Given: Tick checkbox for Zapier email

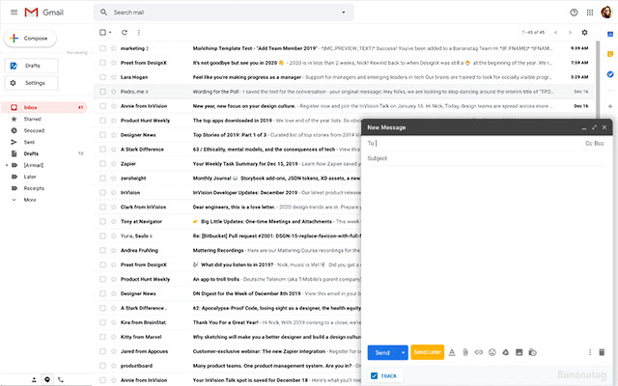Looking at the screenshot, I should click(x=102, y=163).
